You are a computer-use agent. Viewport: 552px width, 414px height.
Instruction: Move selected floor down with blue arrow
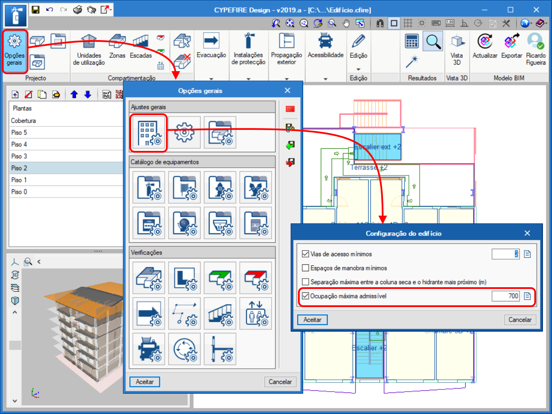(x=88, y=94)
